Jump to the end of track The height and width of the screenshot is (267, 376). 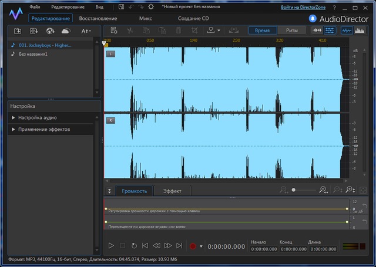(x=179, y=246)
